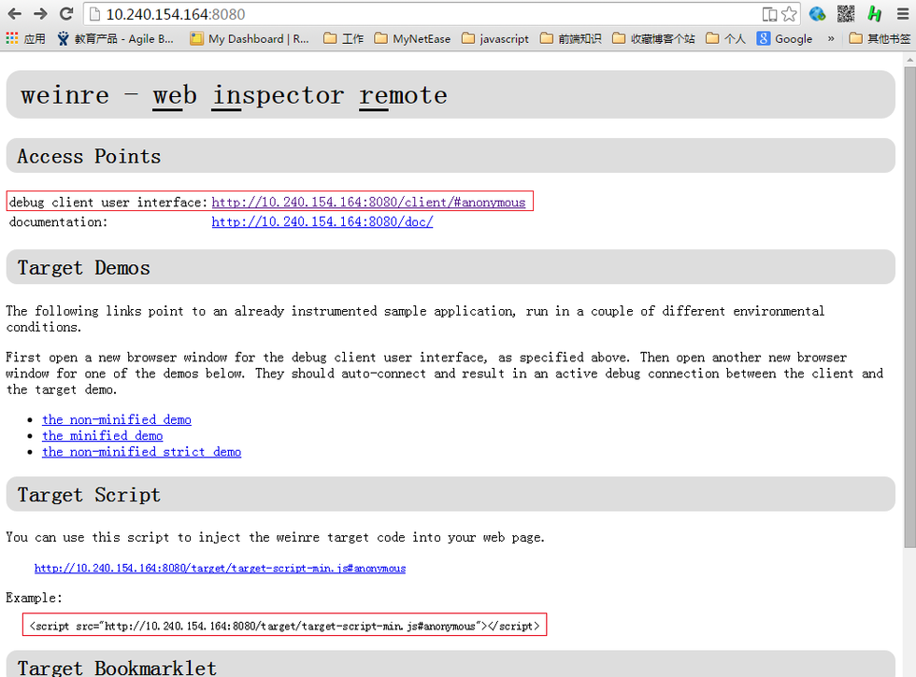Click the green H extension icon
The width and height of the screenshot is (916, 677).
point(875,13)
